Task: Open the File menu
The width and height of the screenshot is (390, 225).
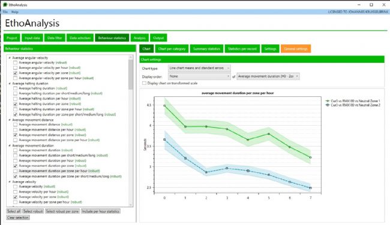Action: [x=5, y=11]
